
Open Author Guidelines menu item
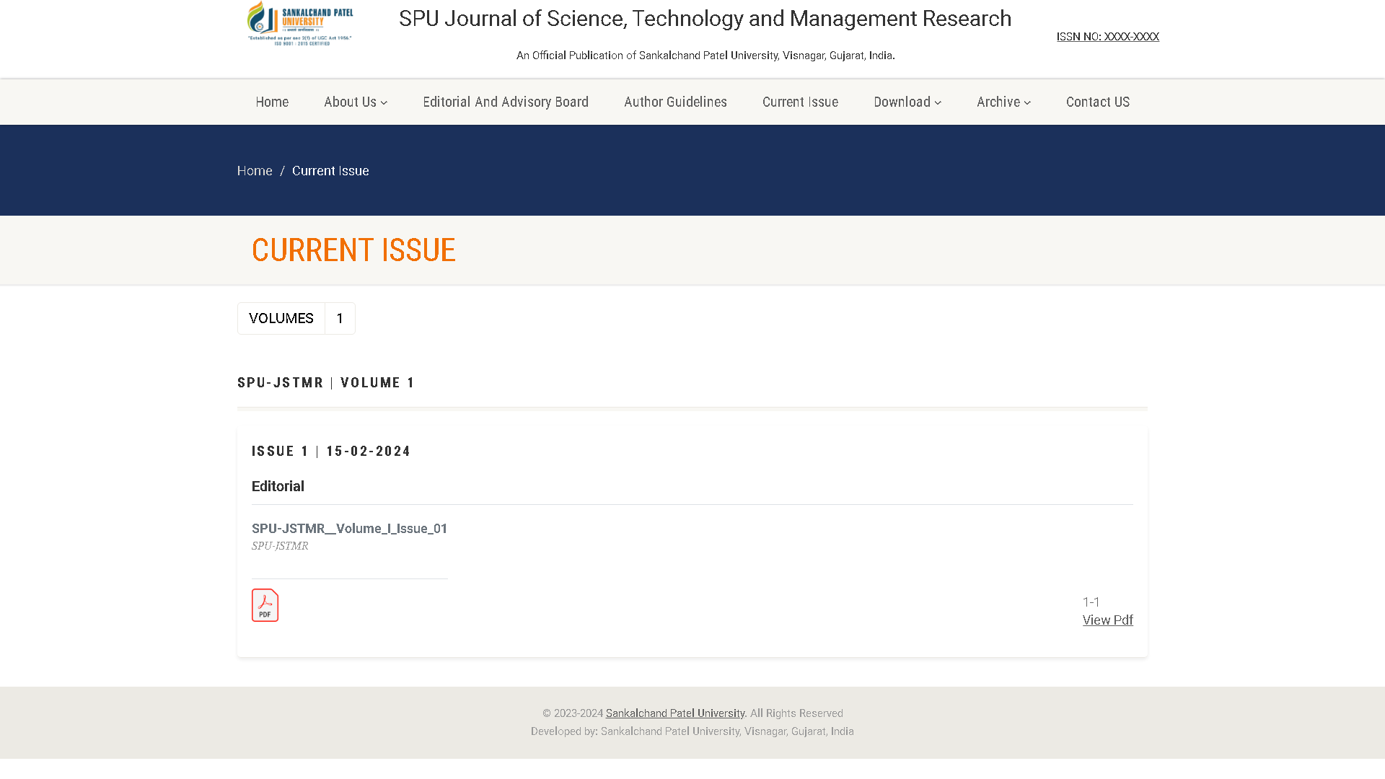[675, 102]
